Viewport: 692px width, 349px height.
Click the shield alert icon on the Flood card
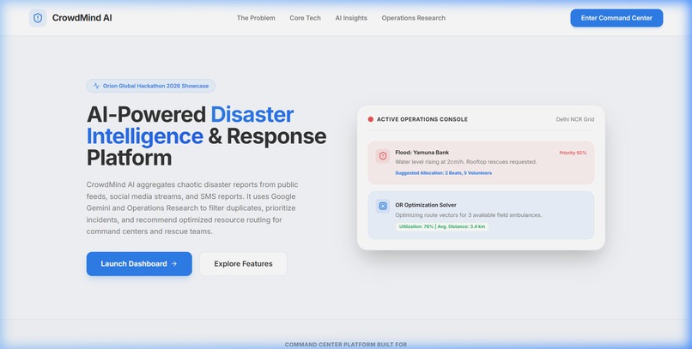click(383, 156)
